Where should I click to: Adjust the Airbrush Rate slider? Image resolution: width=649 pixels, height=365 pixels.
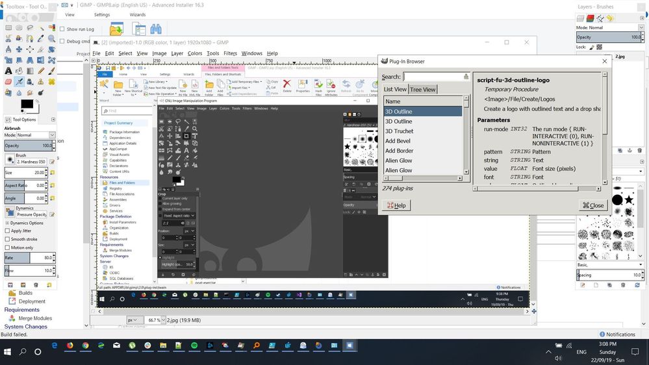click(x=30, y=258)
